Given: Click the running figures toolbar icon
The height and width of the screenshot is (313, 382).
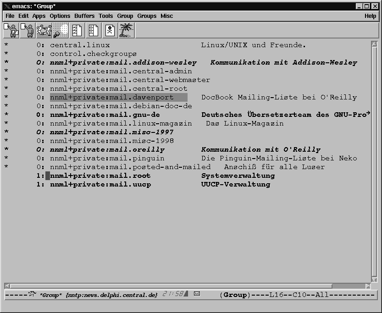Looking at the screenshot, I should pyautogui.click(x=44, y=30).
